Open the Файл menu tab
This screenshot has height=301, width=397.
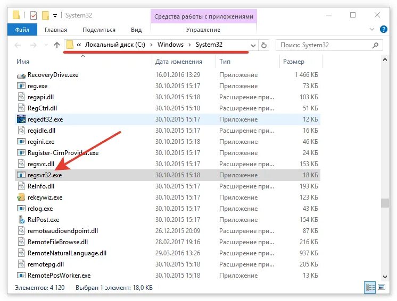coord(22,30)
